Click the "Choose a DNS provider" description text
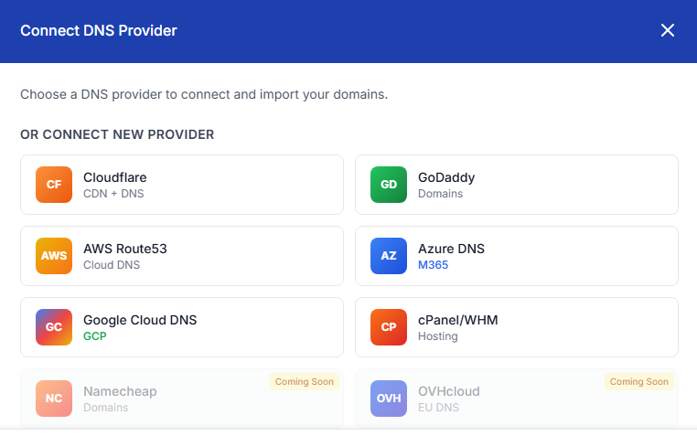 (204, 94)
